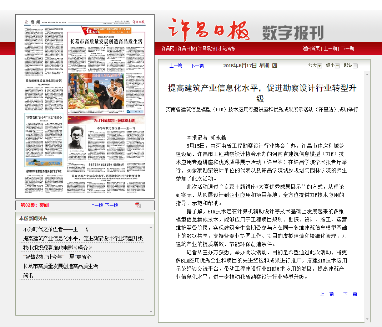Image resolution: width=382 pixels, height=327 pixels.
Task: Go to 返回首页 home link
Action: pyautogui.click(x=311, y=48)
